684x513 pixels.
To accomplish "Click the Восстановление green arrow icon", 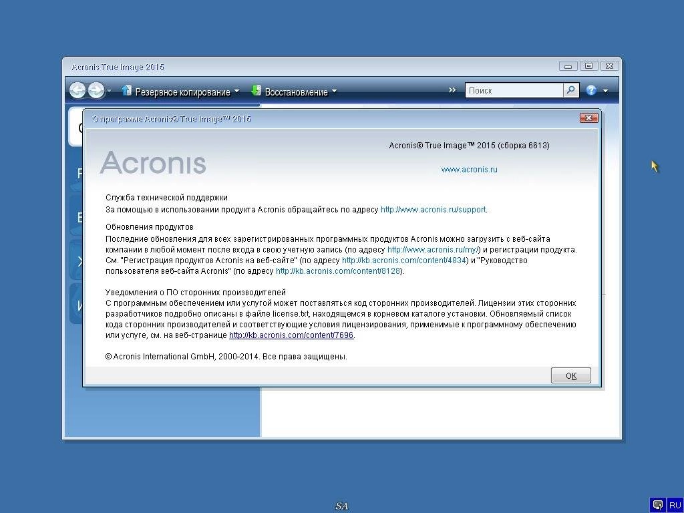I will pyautogui.click(x=256, y=91).
